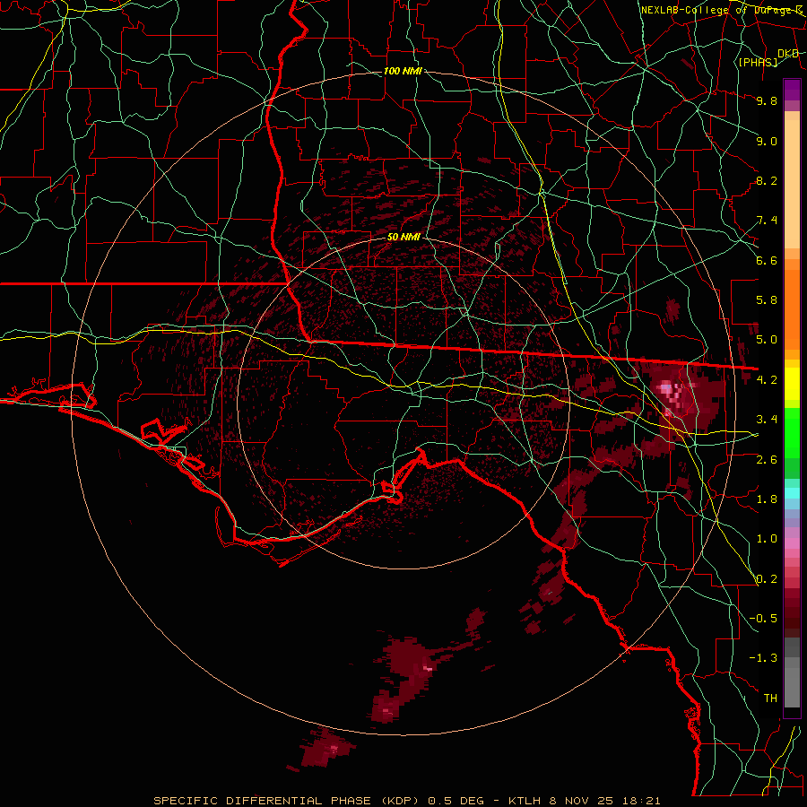Click the 5.8 value on the color scale

[767, 300]
